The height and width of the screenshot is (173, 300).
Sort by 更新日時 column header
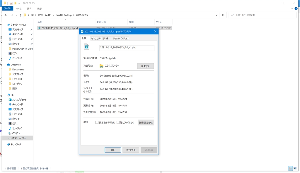tap(111, 22)
